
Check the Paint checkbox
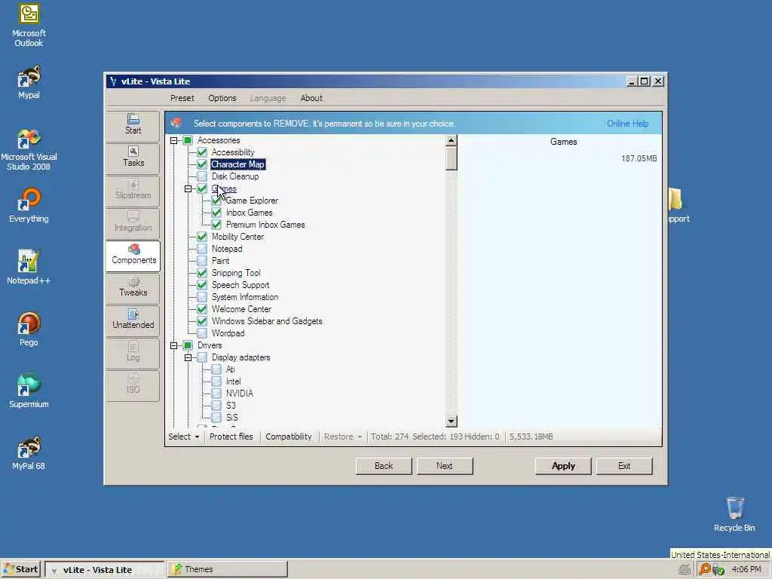pyautogui.click(x=202, y=261)
